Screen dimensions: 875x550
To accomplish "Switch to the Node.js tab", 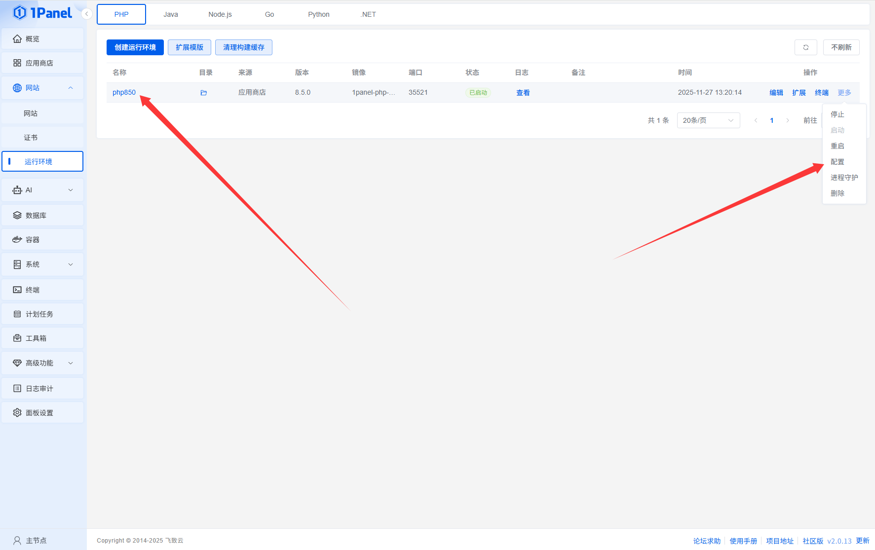I will point(220,14).
